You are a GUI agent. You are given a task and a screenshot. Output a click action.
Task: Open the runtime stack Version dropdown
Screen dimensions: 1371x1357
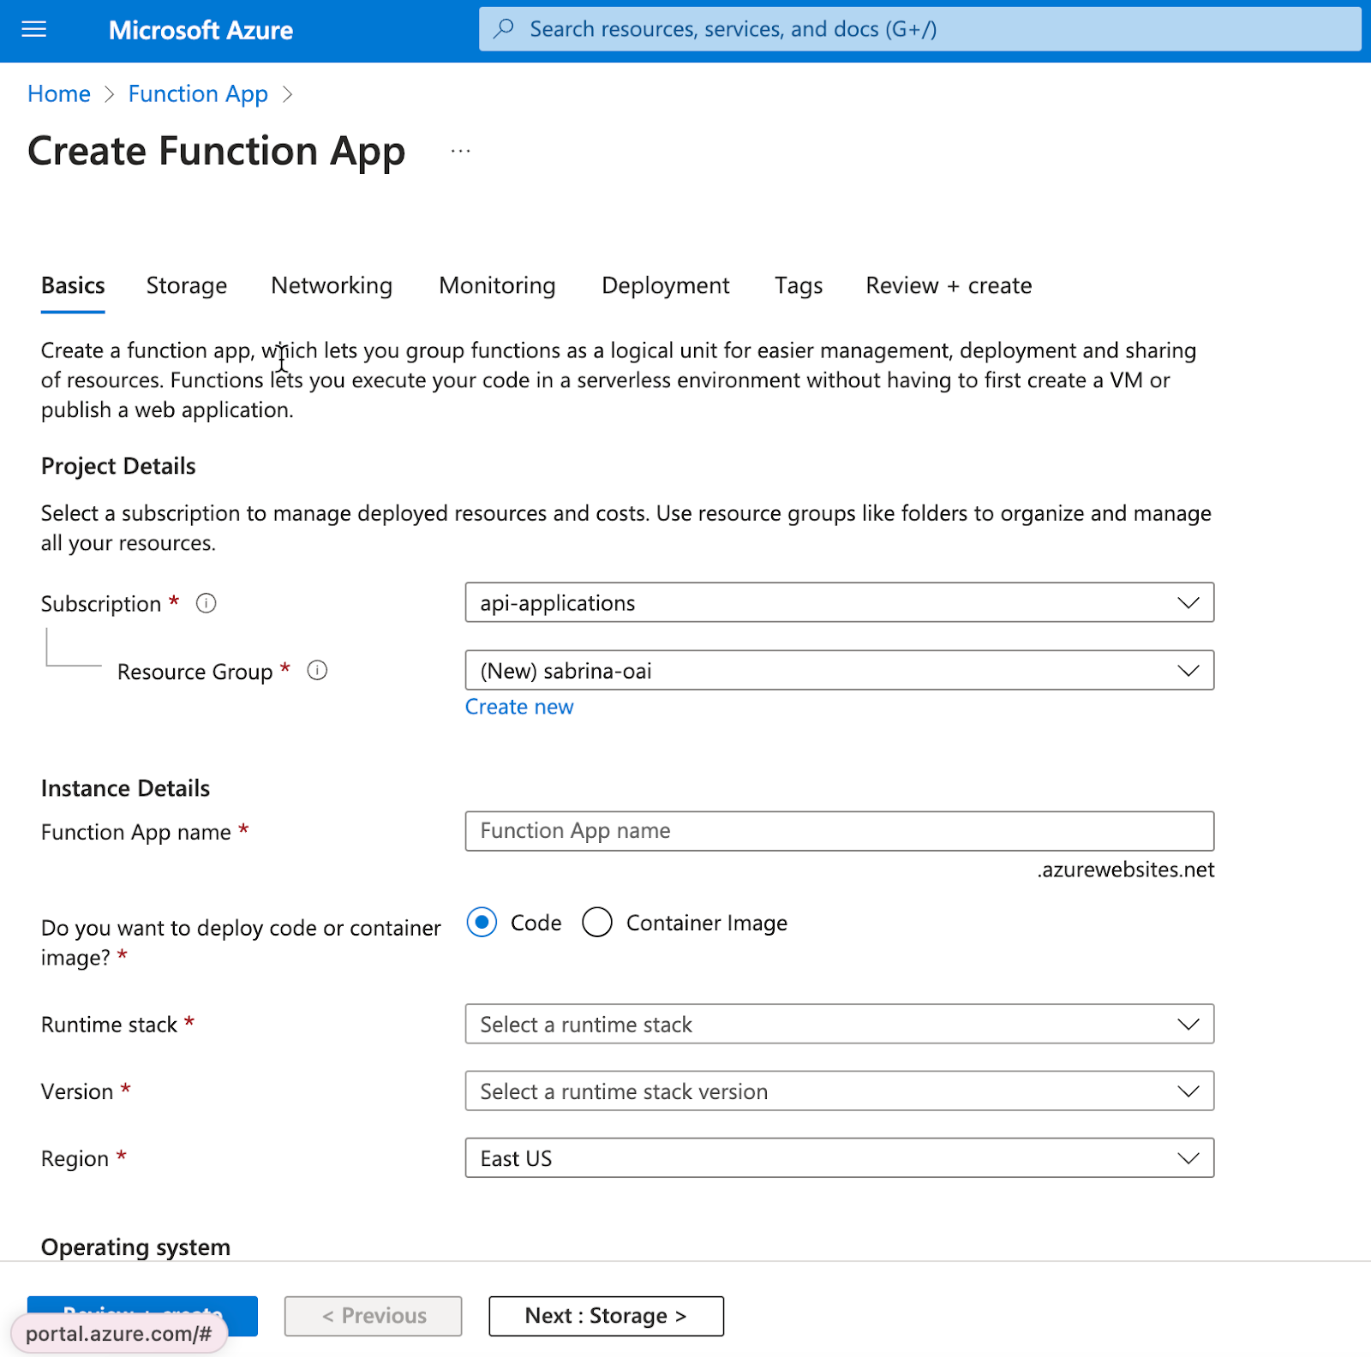839,1091
